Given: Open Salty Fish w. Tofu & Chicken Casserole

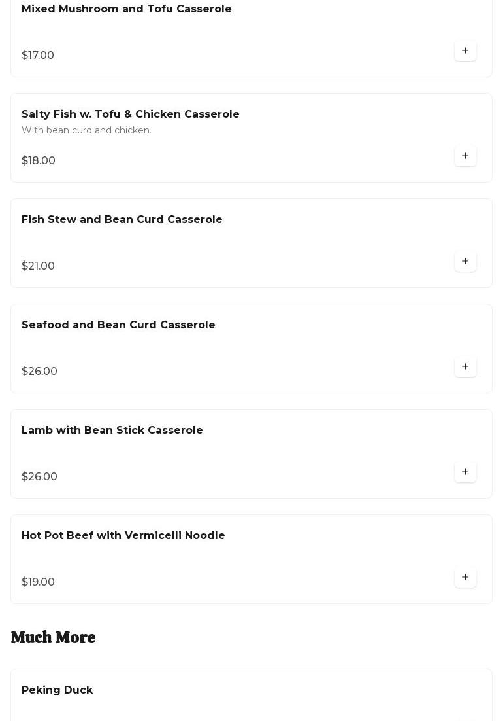Looking at the screenshot, I should (x=131, y=114).
